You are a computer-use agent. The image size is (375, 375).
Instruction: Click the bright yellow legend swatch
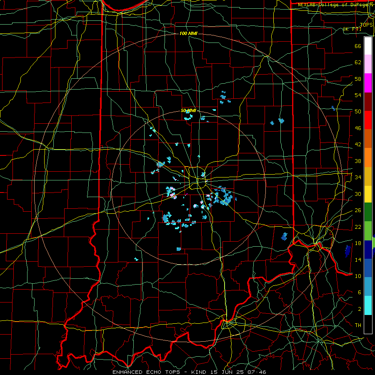point(368,194)
